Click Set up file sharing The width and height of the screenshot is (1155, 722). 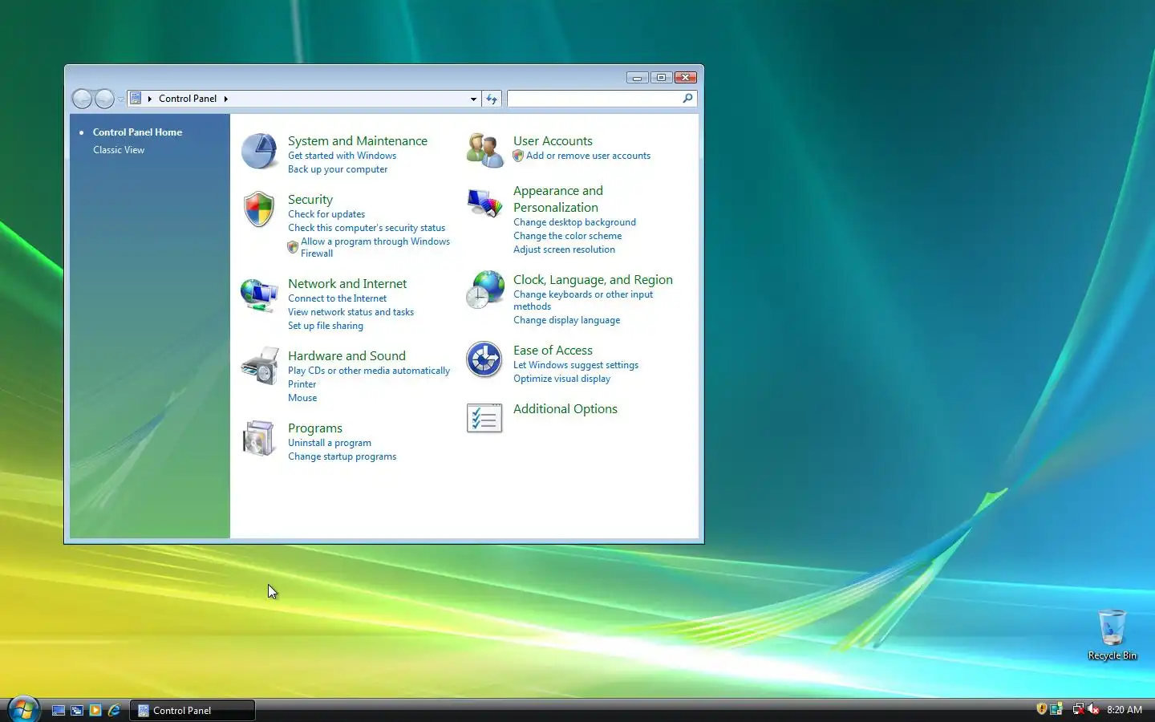point(326,326)
